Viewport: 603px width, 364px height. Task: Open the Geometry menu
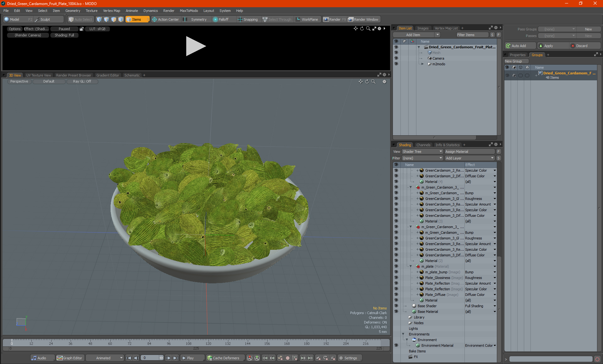point(73,11)
